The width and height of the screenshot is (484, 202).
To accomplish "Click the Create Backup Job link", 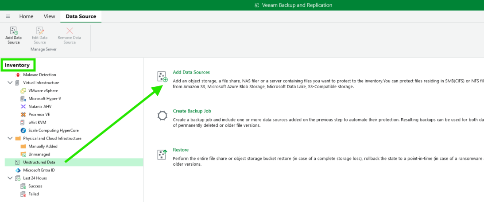I will [x=192, y=111].
